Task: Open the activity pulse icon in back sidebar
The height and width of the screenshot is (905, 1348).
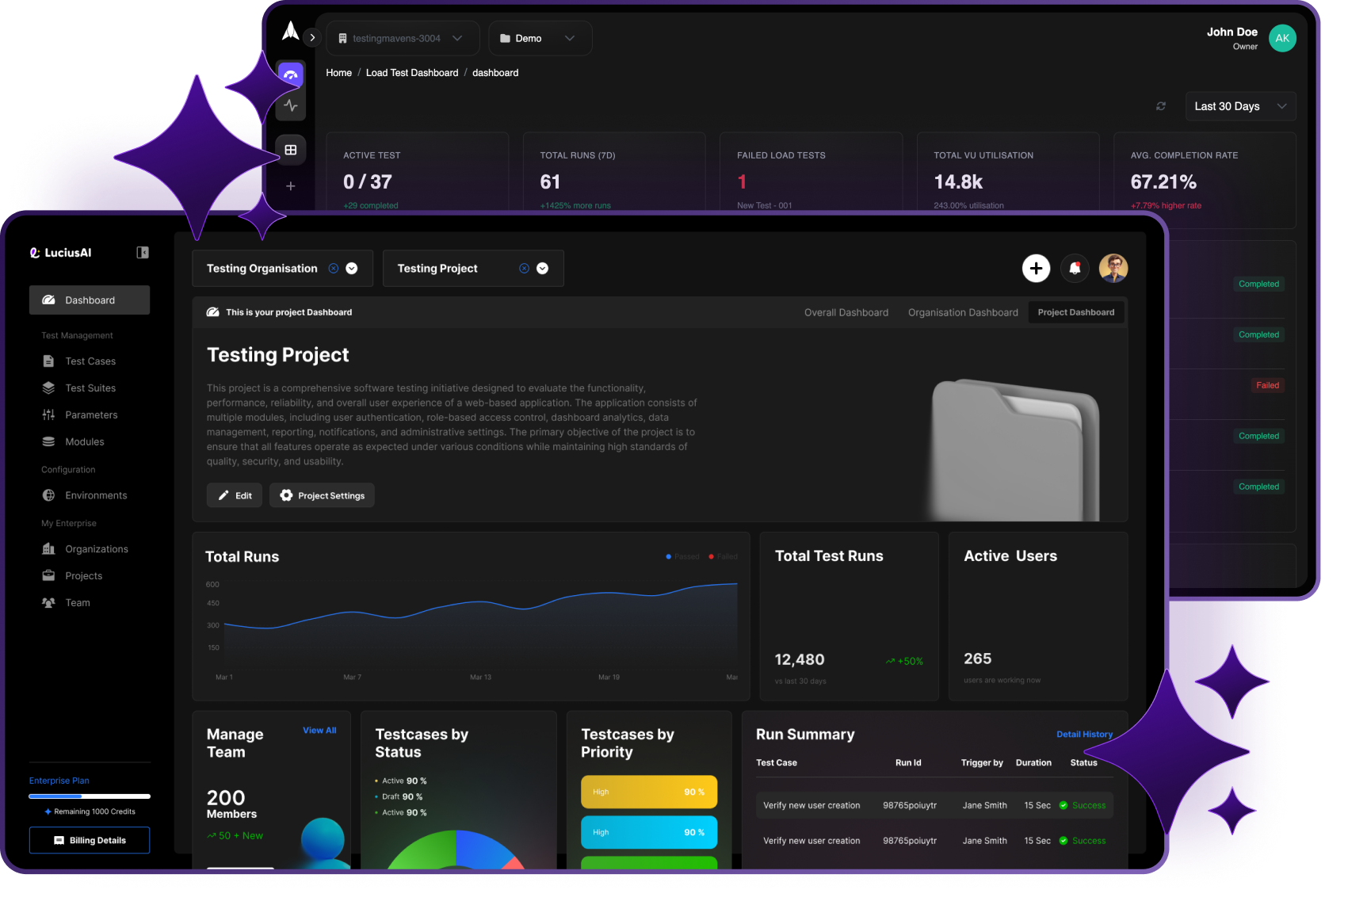Action: pyautogui.click(x=291, y=105)
